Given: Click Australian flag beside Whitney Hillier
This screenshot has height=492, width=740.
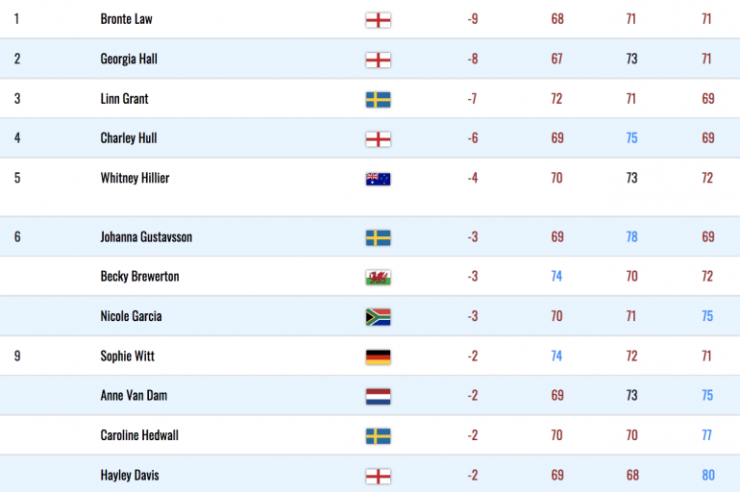Looking at the screenshot, I should pyautogui.click(x=378, y=179).
